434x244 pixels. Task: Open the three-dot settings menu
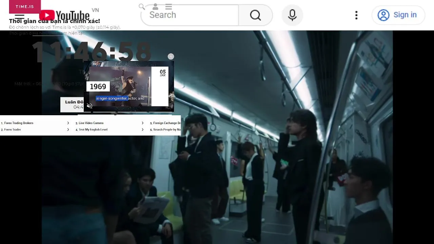356,15
